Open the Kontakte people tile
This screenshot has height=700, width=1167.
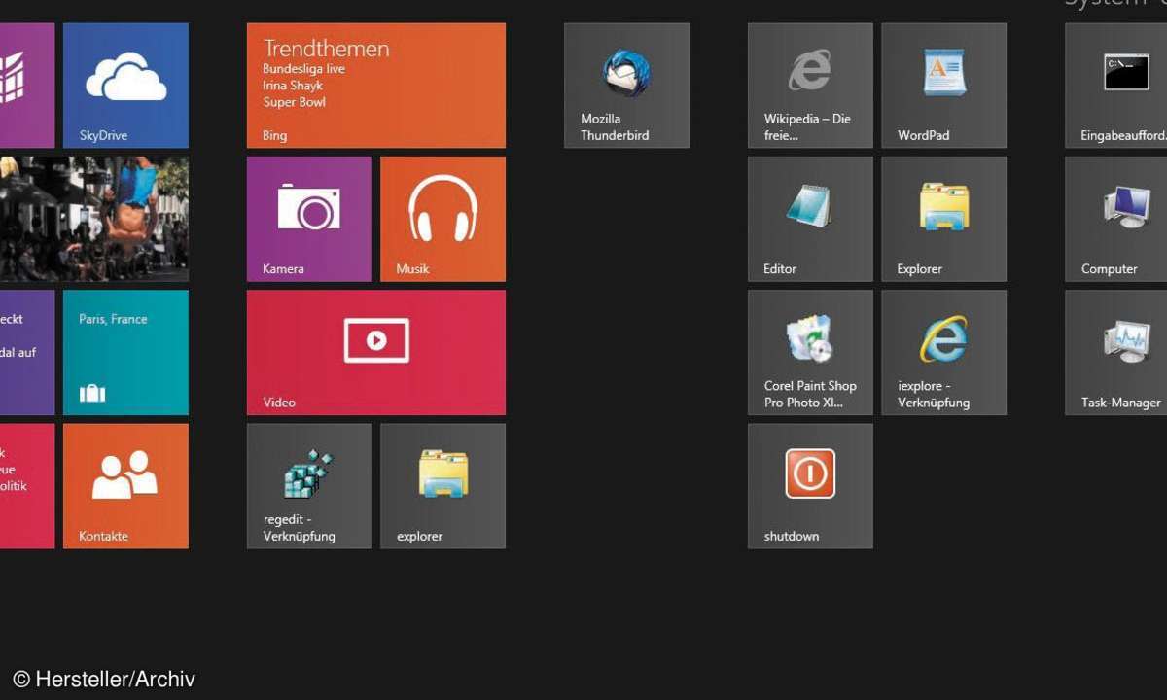[x=125, y=486]
